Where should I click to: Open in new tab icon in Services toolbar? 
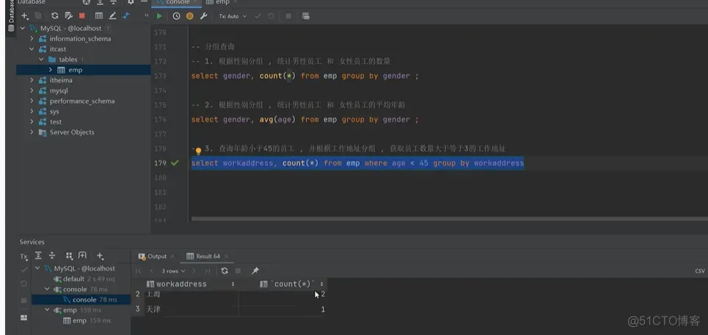(82, 256)
